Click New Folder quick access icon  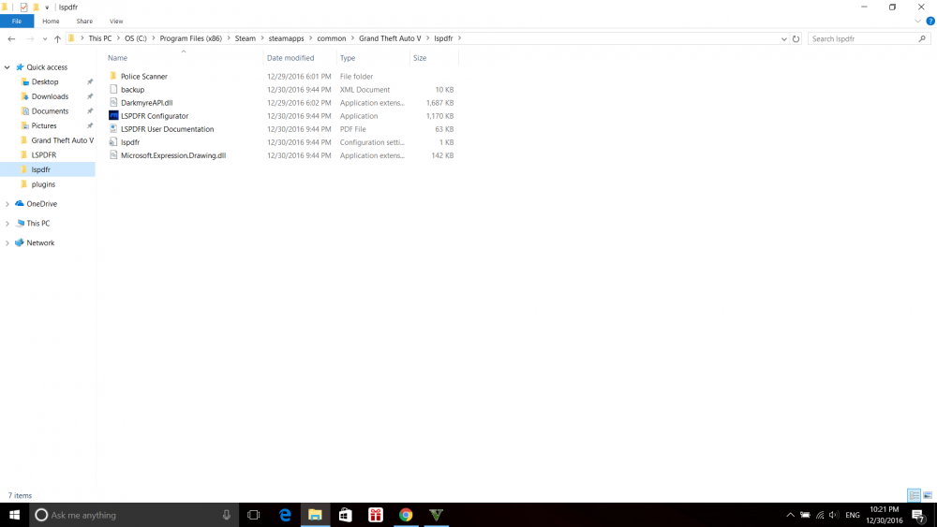click(36, 7)
